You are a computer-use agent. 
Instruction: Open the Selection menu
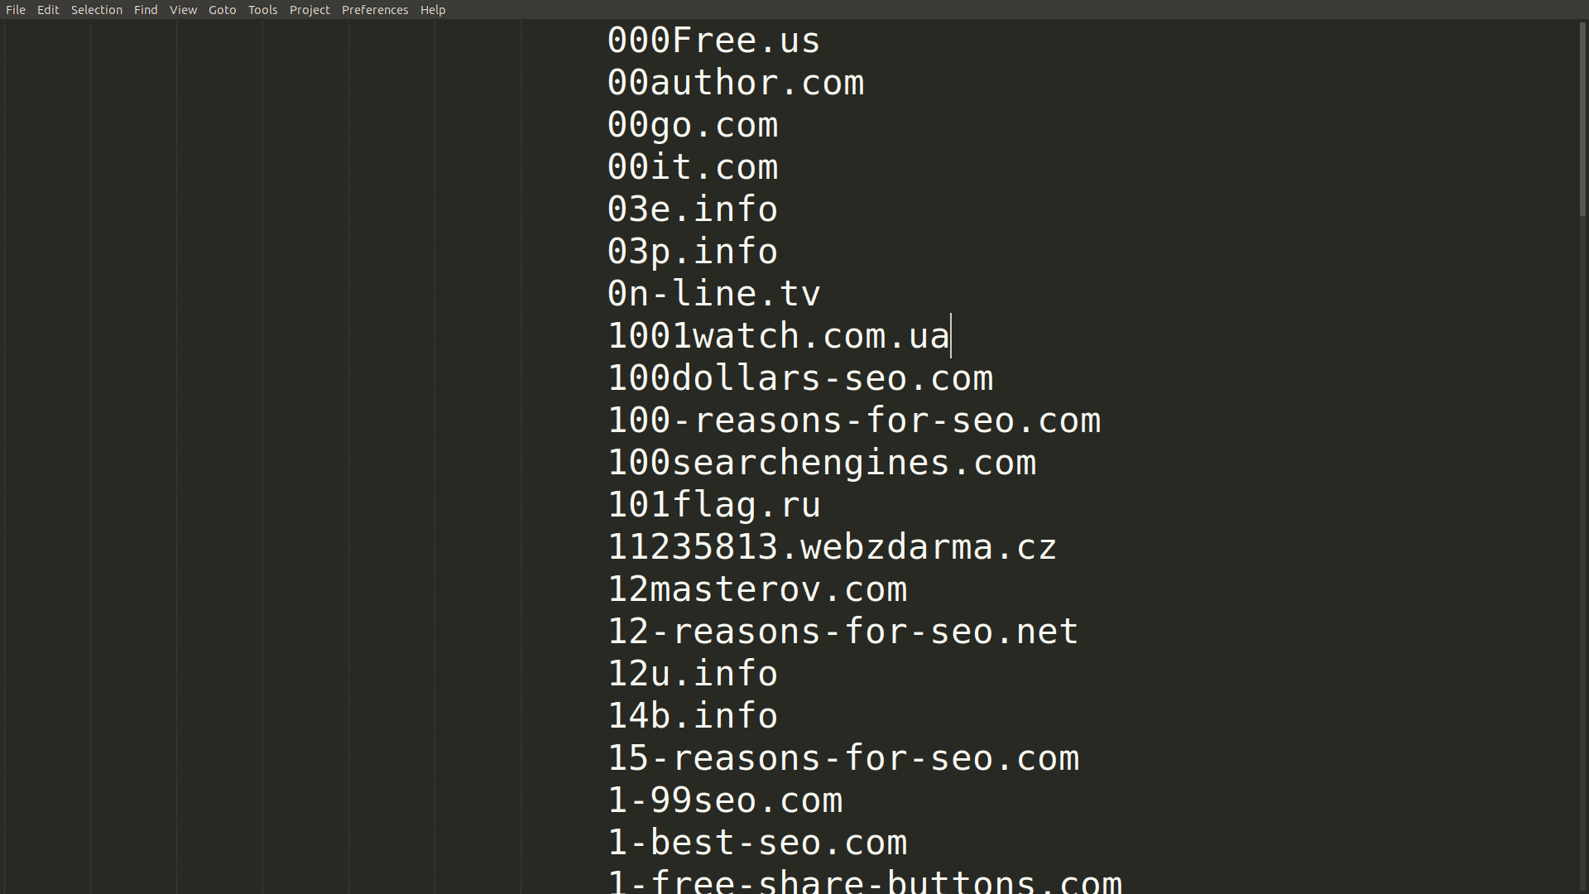[x=96, y=9]
